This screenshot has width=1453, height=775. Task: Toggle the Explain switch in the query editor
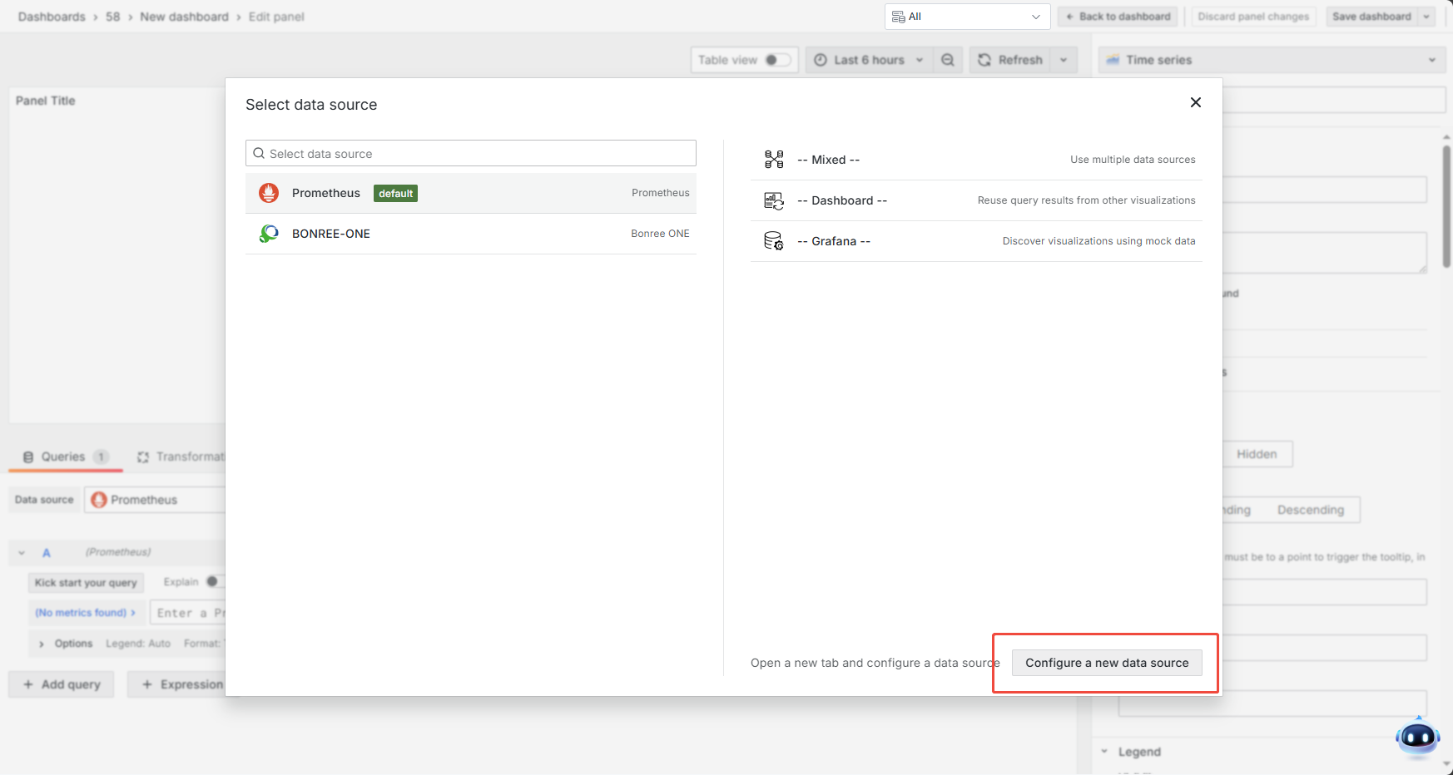[x=214, y=582]
